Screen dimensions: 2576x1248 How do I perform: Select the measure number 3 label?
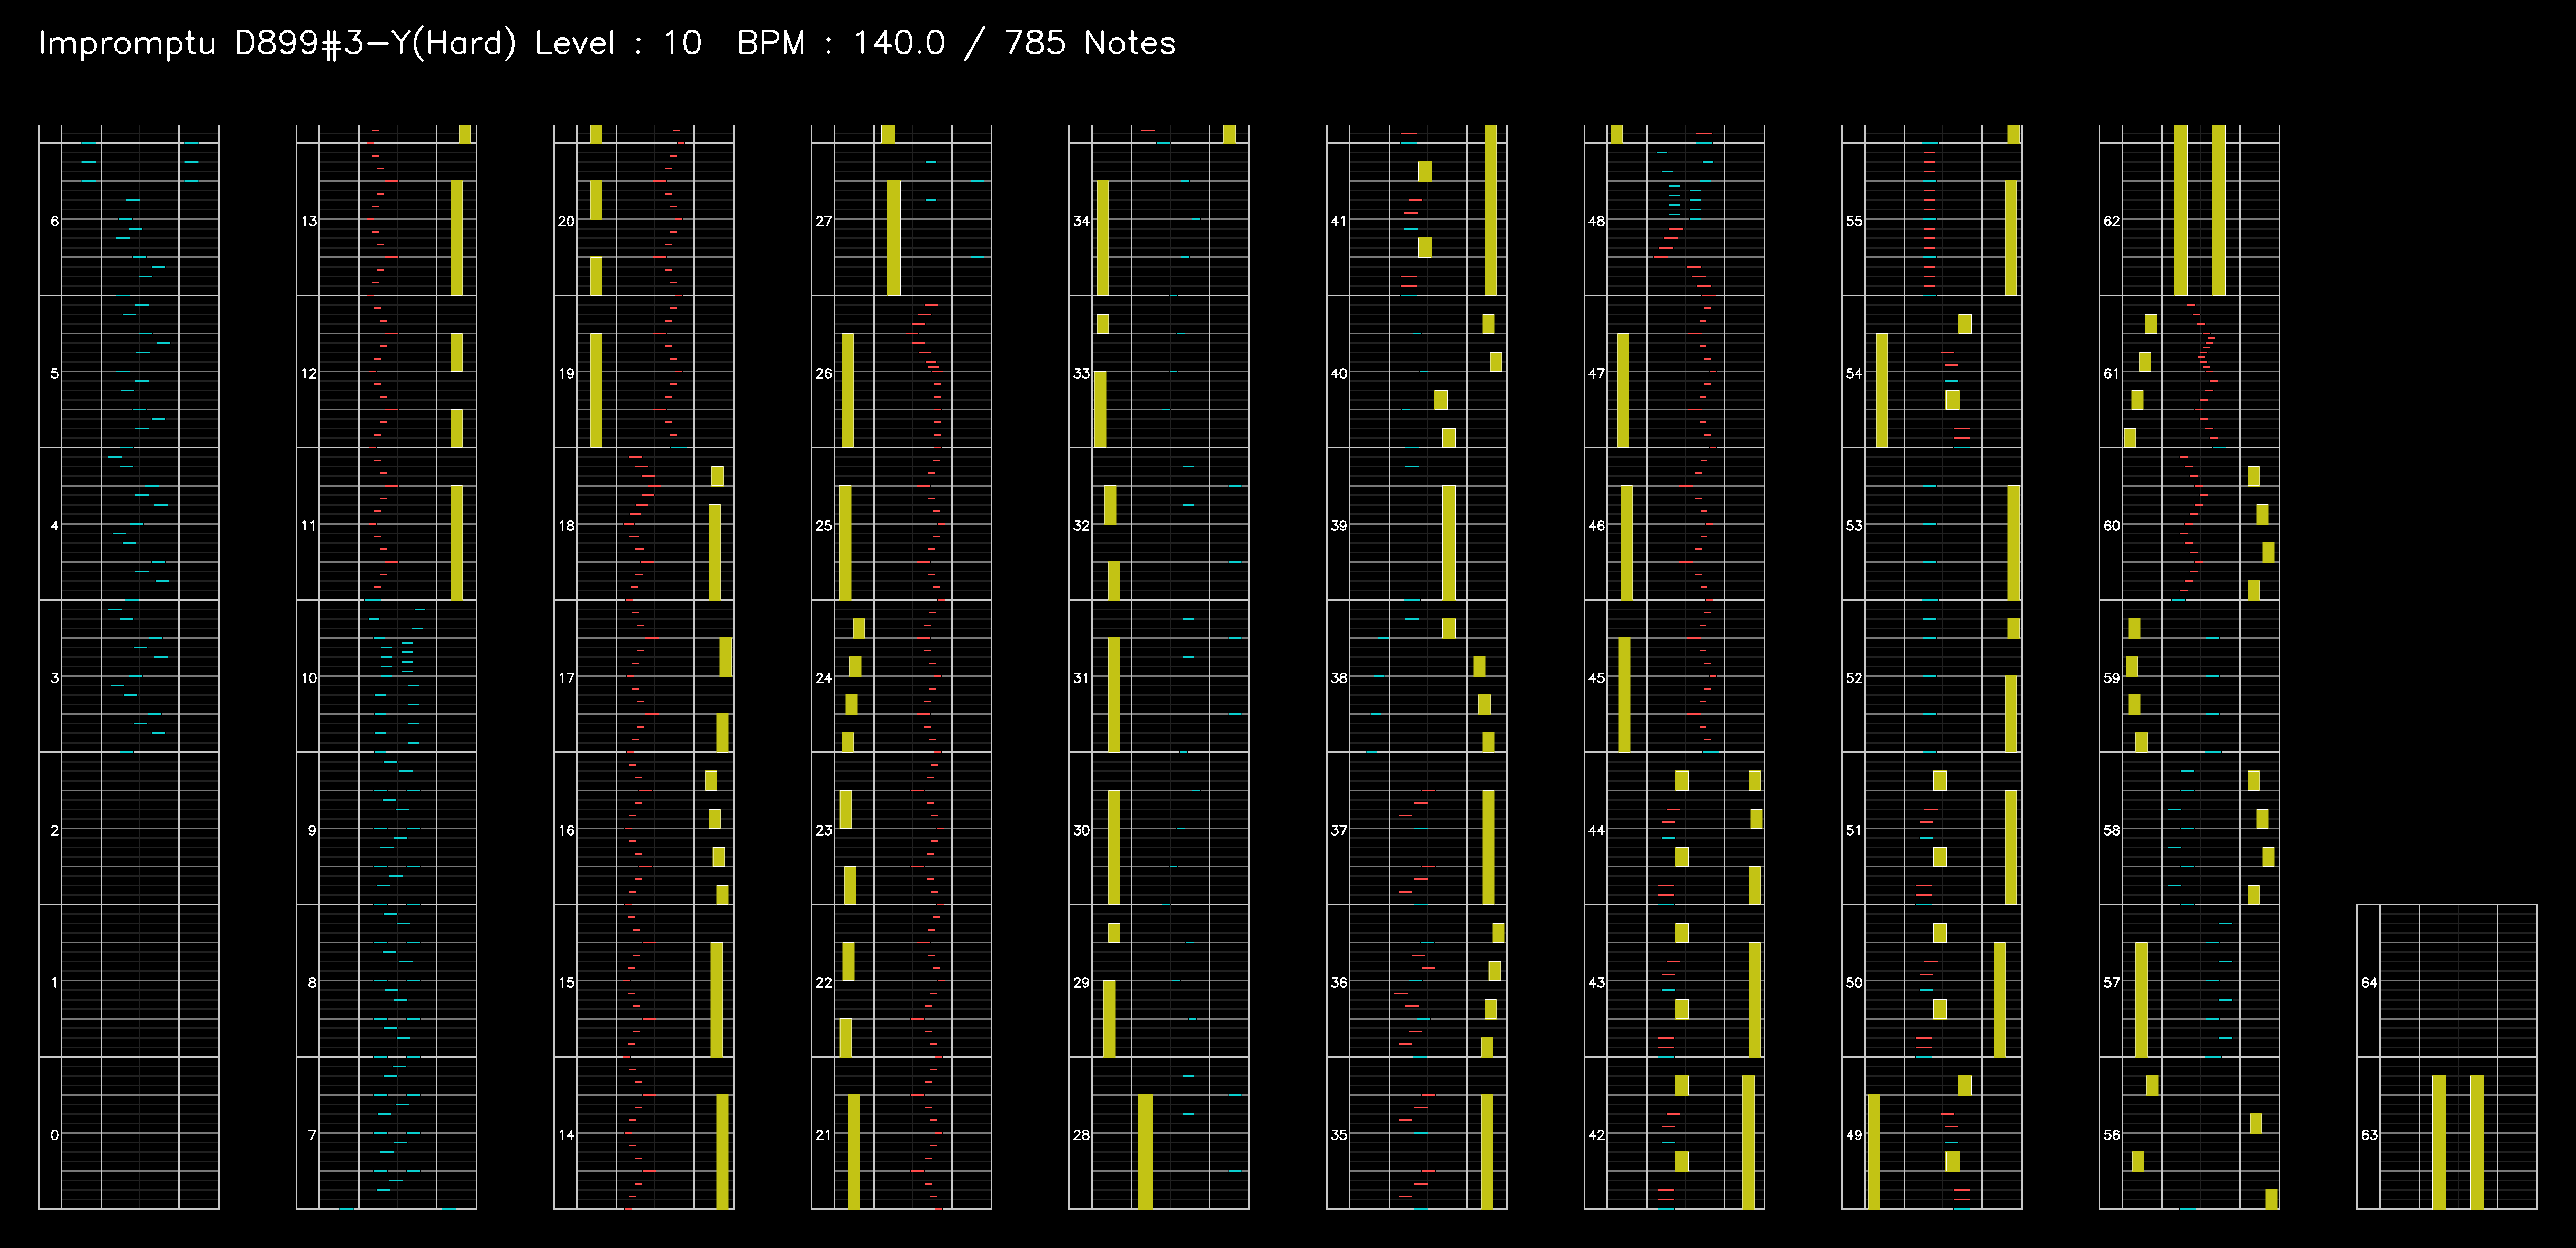click(x=54, y=677)
